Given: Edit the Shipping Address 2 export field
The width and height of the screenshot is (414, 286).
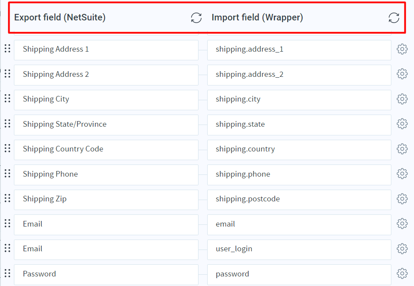Looking at the screenshot, I should [x=106, y=75].
